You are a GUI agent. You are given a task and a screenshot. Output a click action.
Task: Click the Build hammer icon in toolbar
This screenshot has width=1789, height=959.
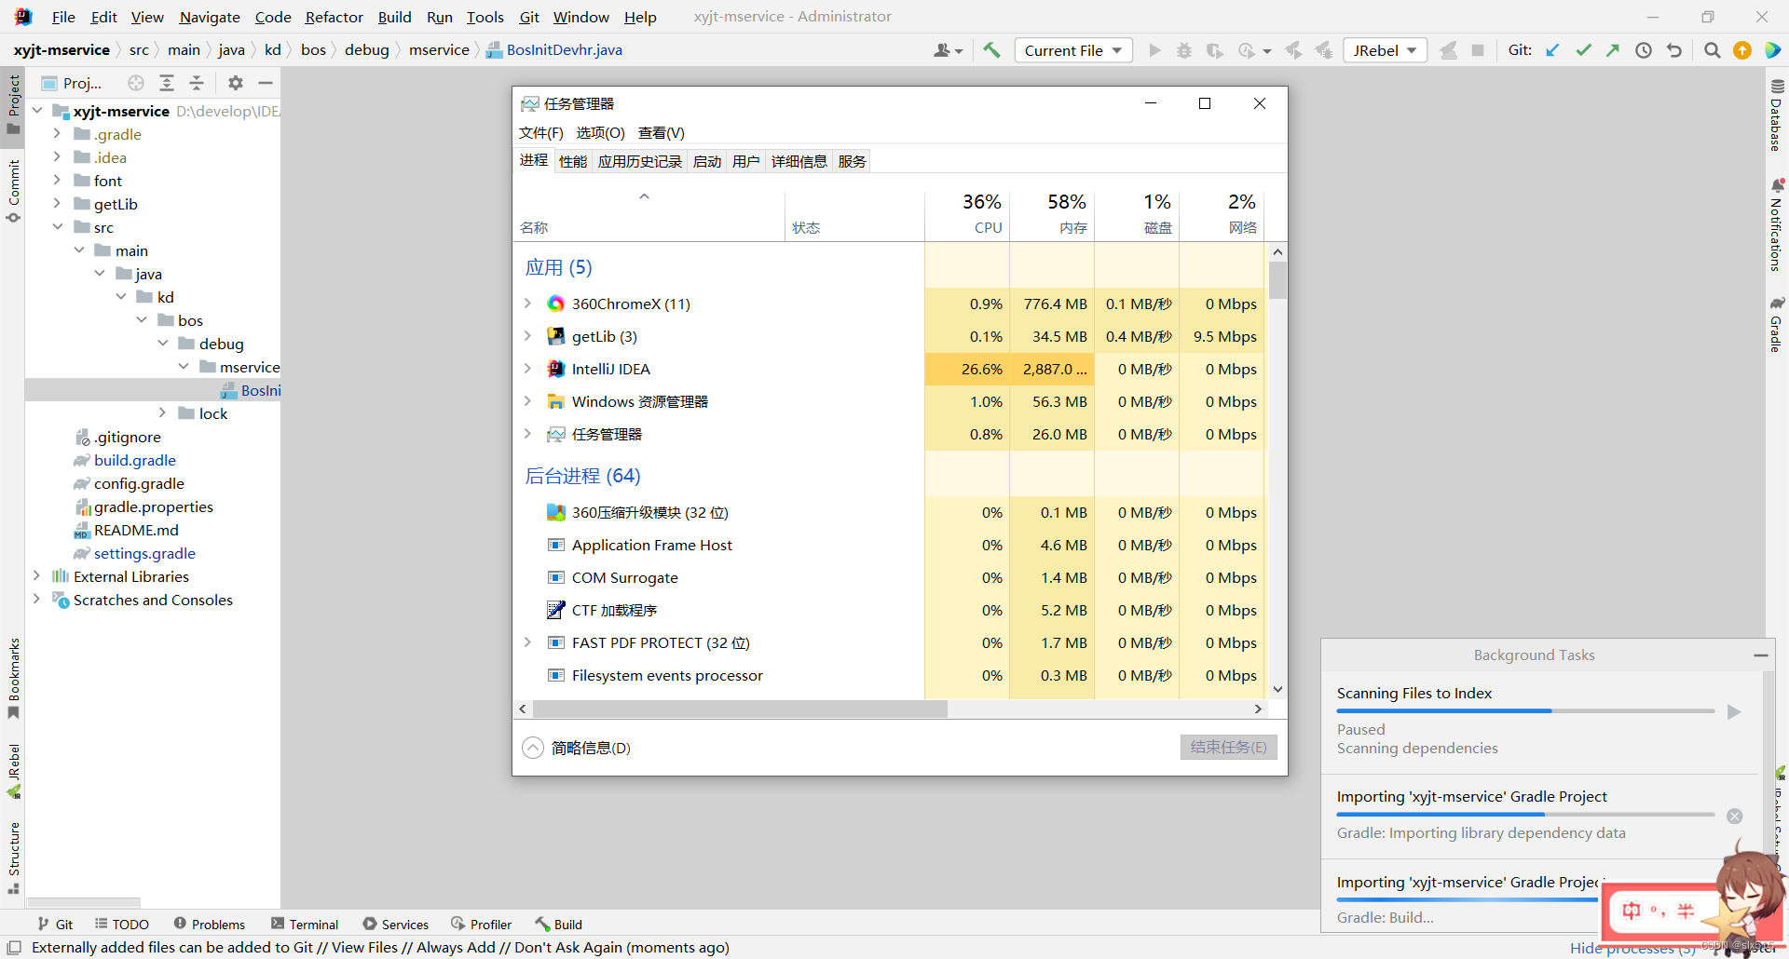point(992,50)
